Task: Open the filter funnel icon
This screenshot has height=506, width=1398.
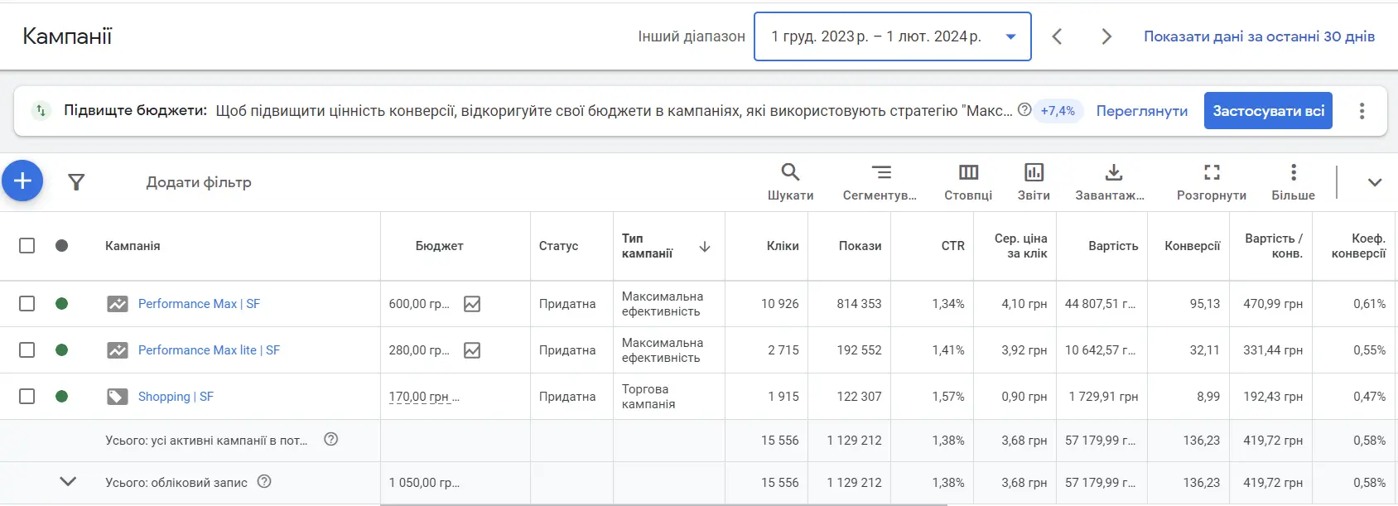Action: point(76,182)
